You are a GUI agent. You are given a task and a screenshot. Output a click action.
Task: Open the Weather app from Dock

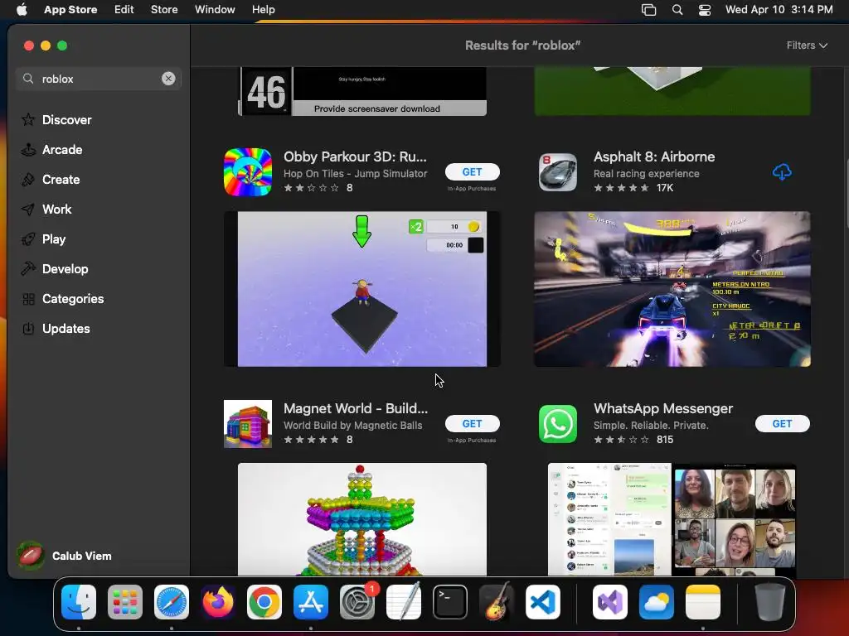tap(657, 602)
